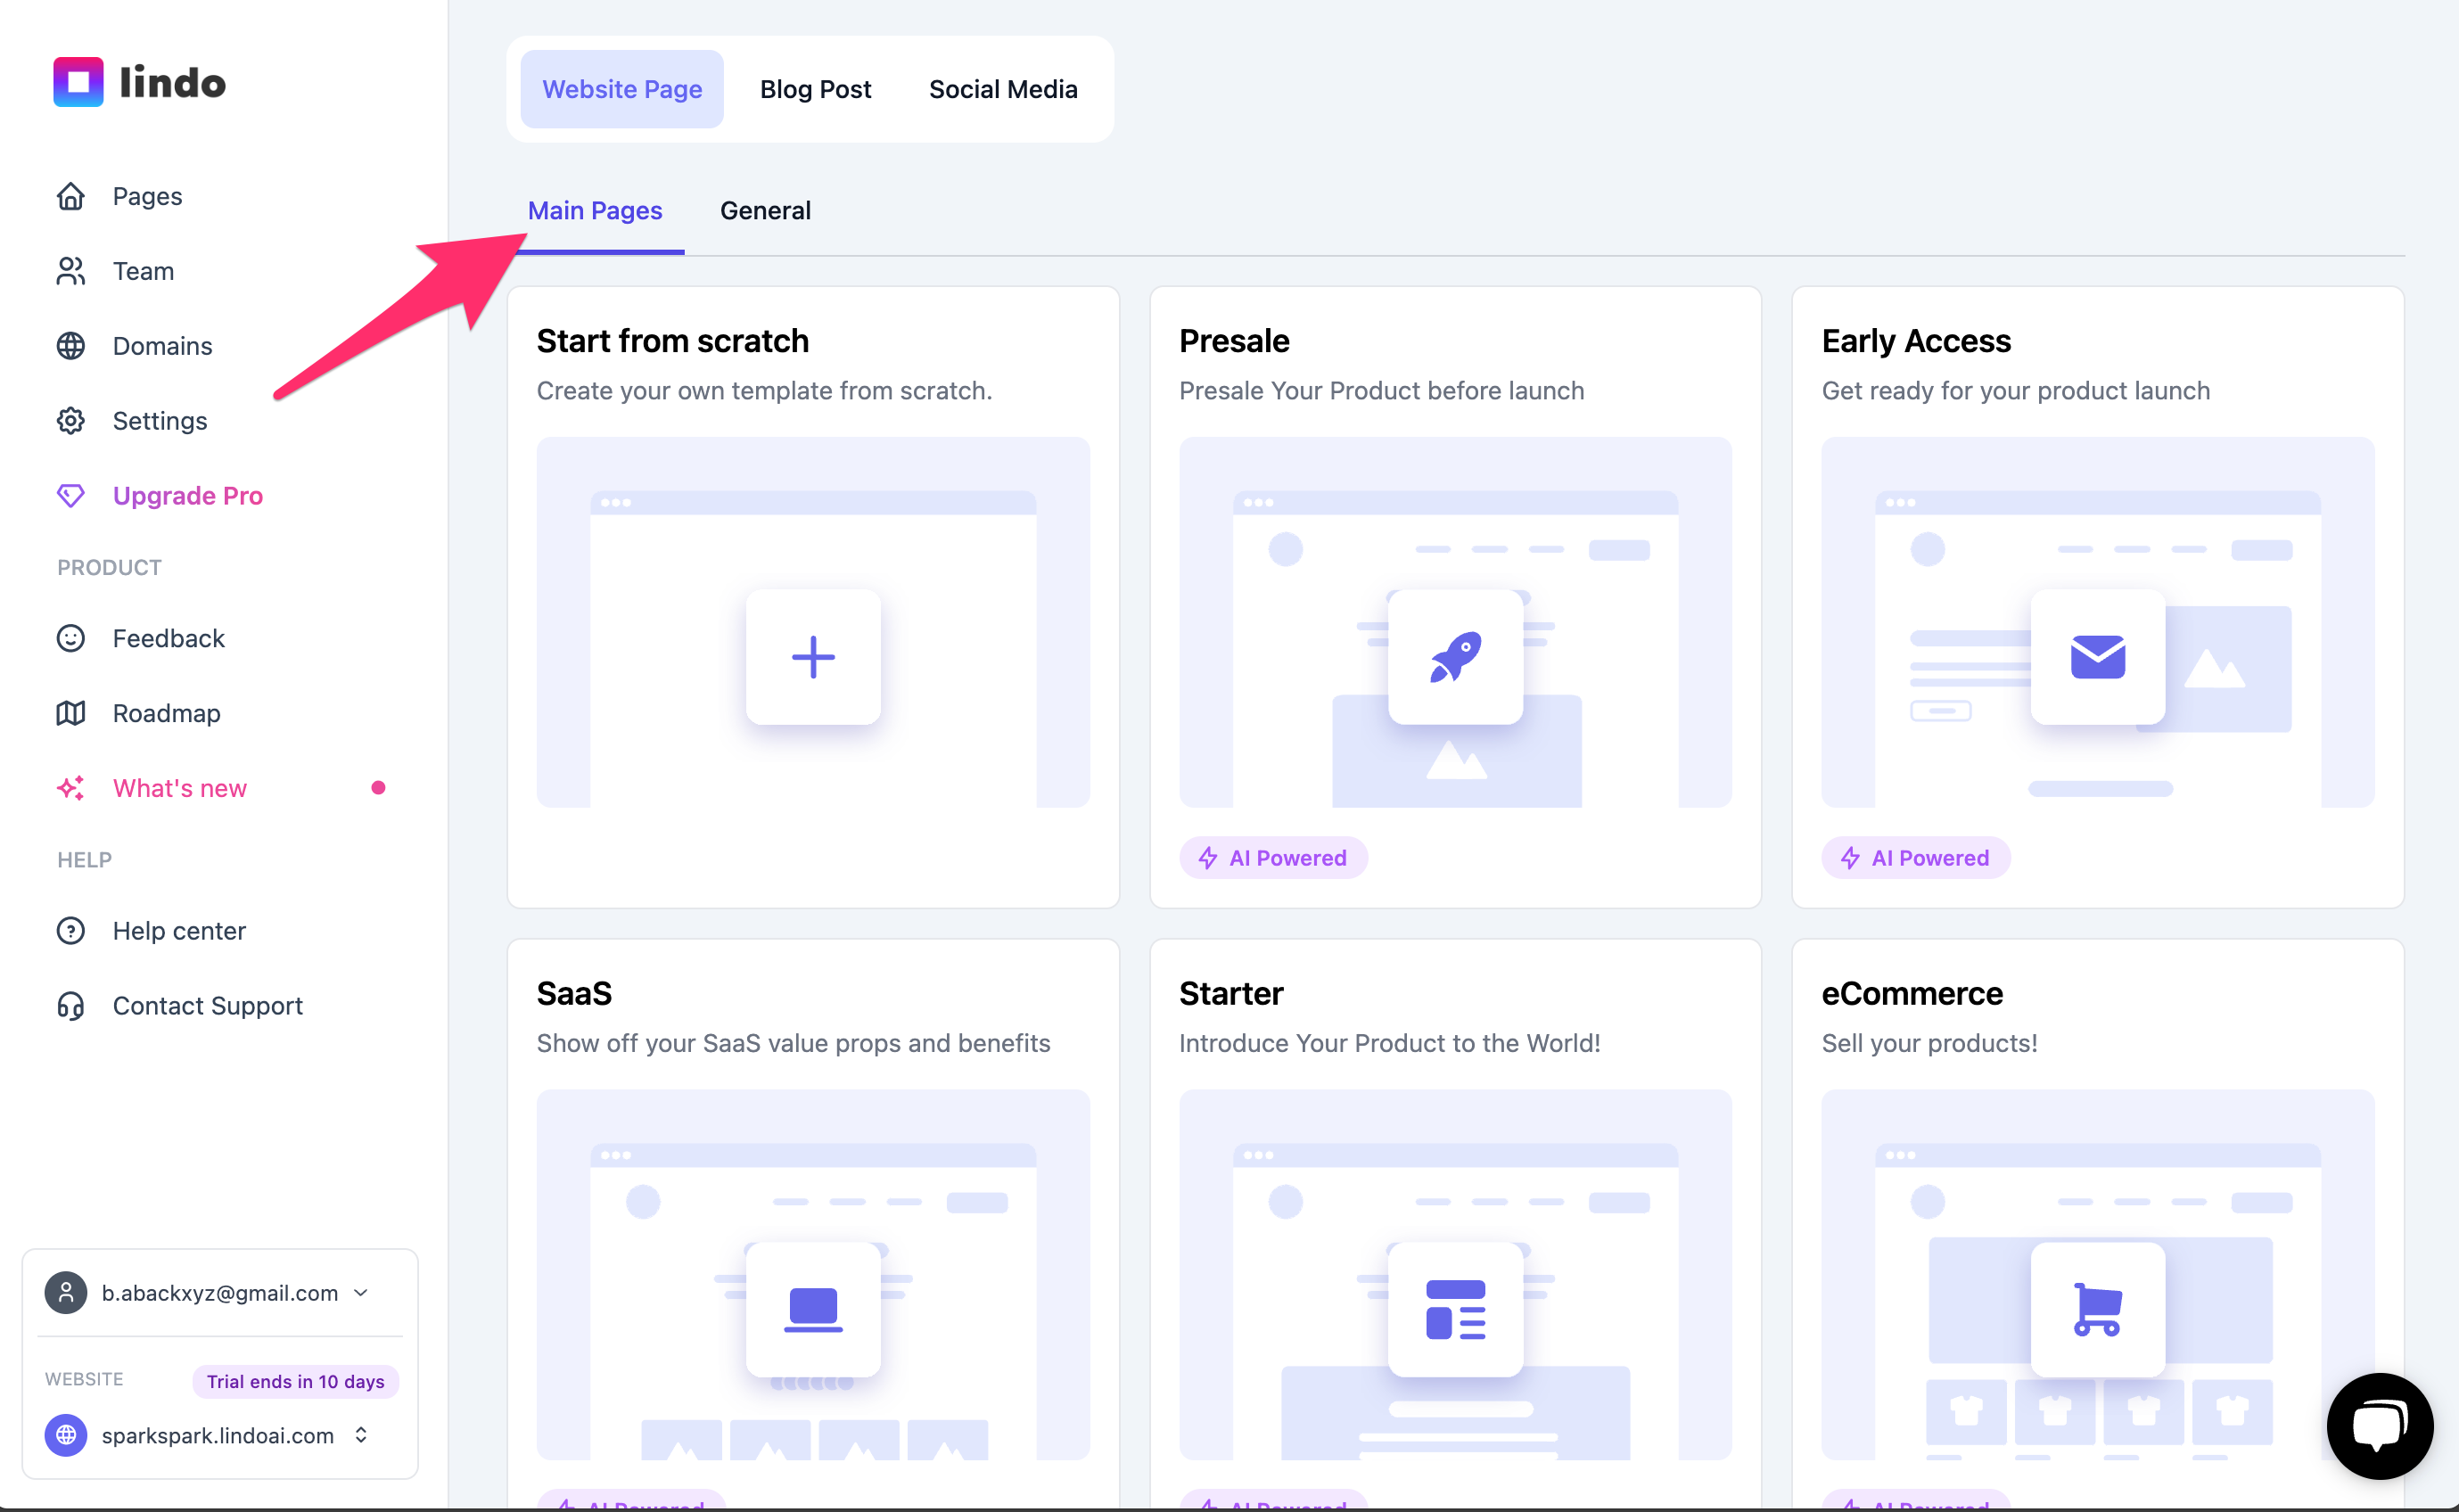Click the Settings gear icon

[x=71, y=421]
